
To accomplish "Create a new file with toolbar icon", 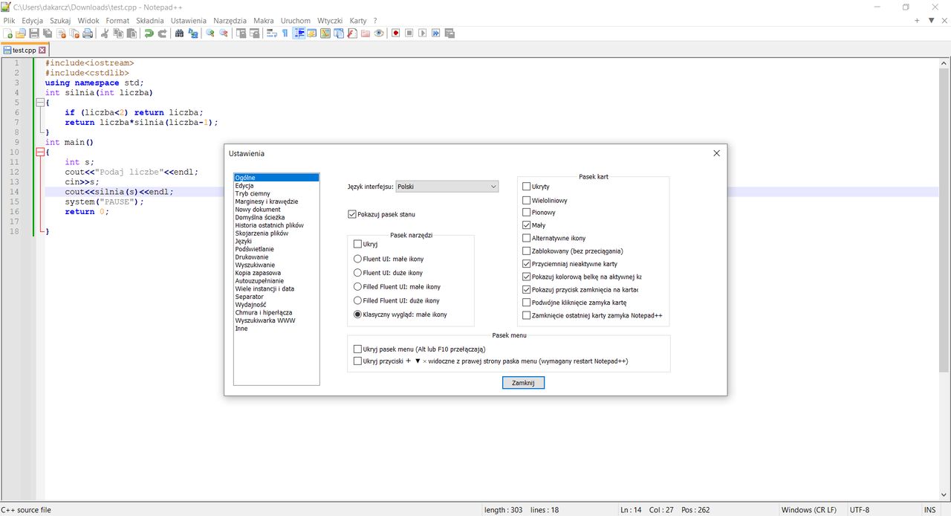I will (x=7, y=33).
